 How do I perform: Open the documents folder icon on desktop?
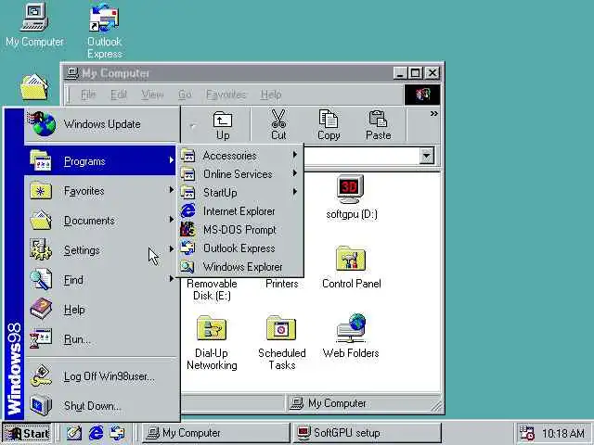pos(34,87)
